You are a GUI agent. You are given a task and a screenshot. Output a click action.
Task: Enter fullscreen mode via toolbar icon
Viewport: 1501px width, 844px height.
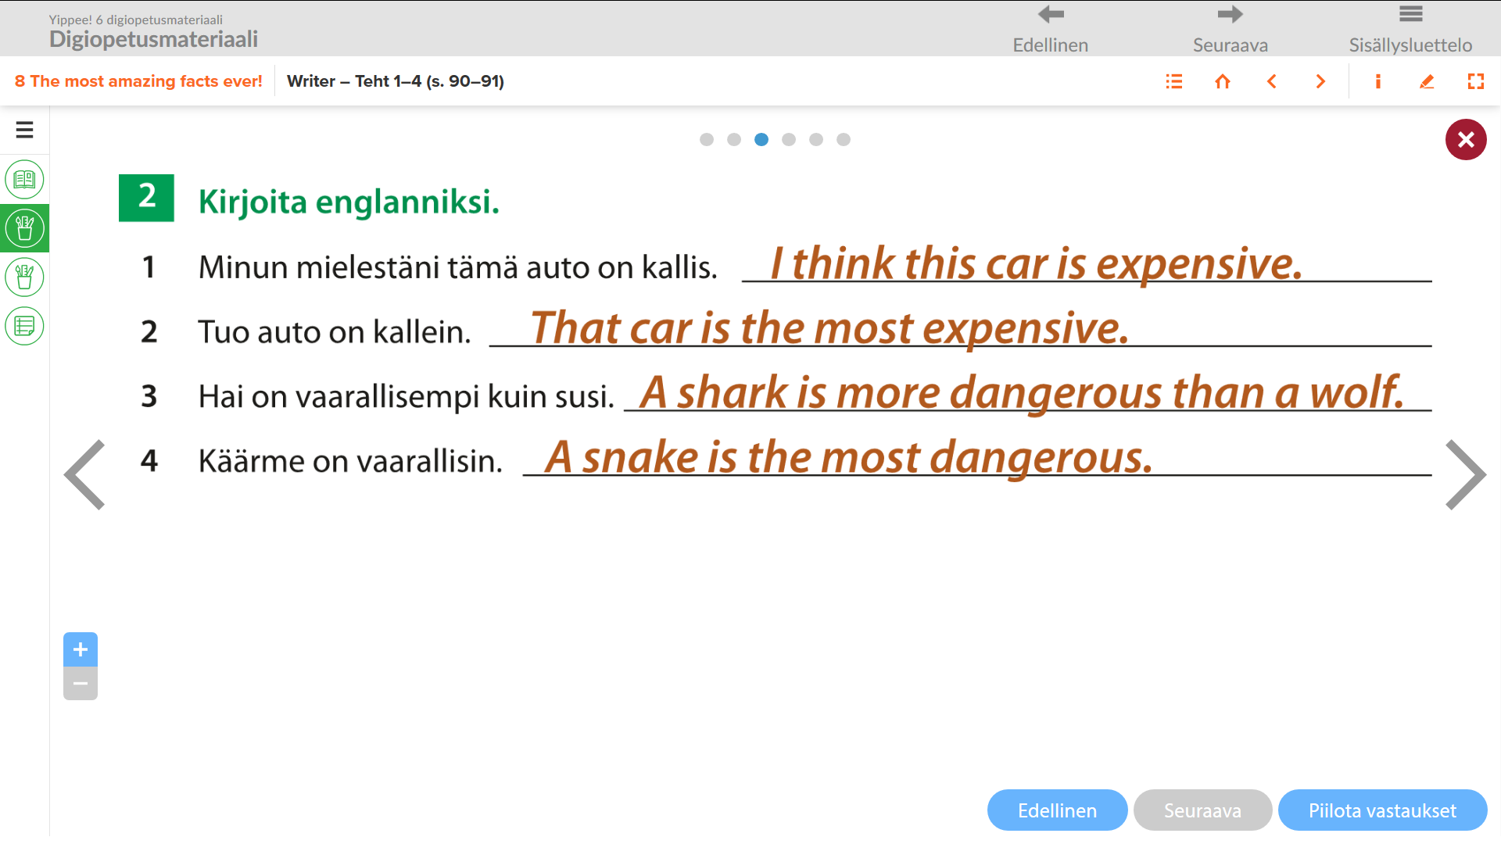[x=1475, y=81]
